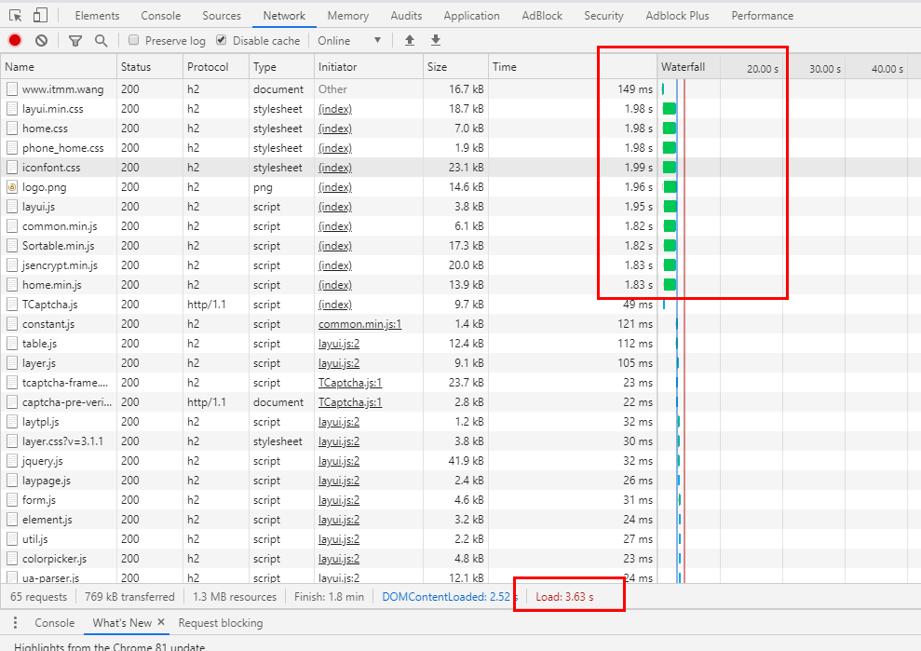Click the green waterfall bar for logo.png

670,187
